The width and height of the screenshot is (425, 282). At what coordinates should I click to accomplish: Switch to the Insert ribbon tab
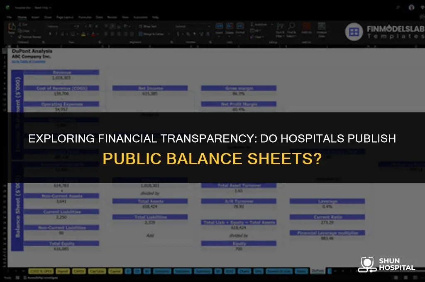35,17
